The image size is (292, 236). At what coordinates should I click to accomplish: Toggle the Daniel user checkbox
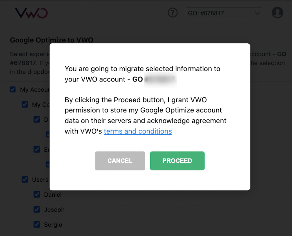pyautogui.click(x=37, y=194)
